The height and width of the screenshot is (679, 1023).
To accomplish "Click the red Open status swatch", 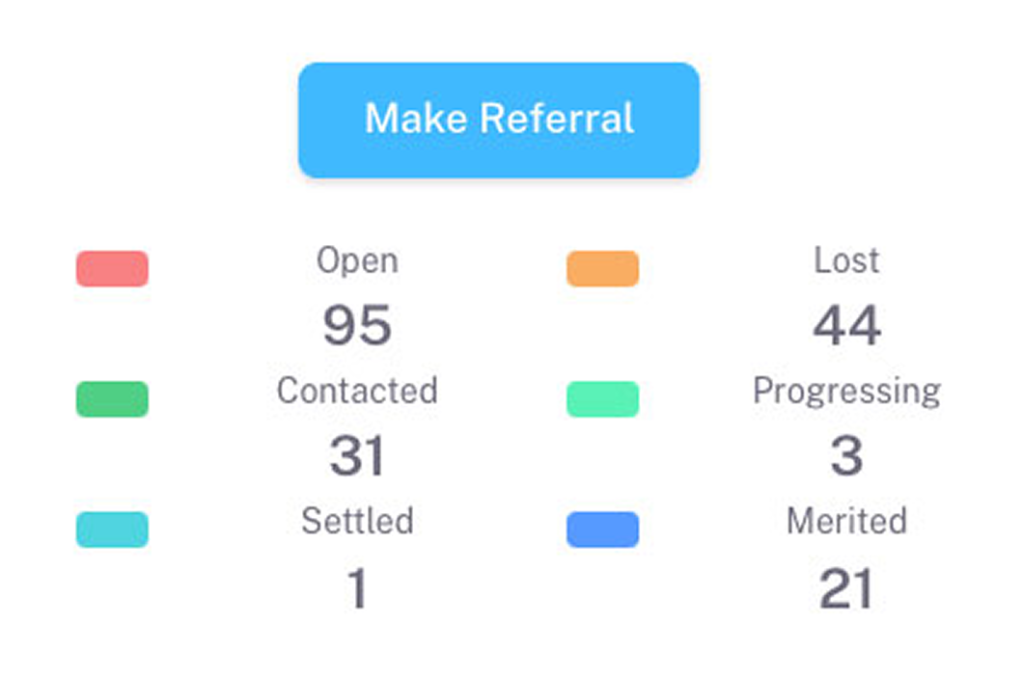I will [x=112, y=269].
